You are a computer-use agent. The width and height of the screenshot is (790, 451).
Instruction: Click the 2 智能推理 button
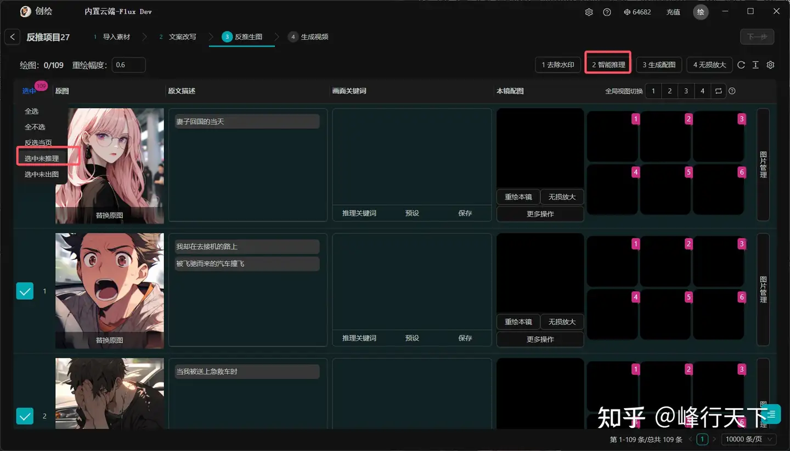(x=608, y=65)
